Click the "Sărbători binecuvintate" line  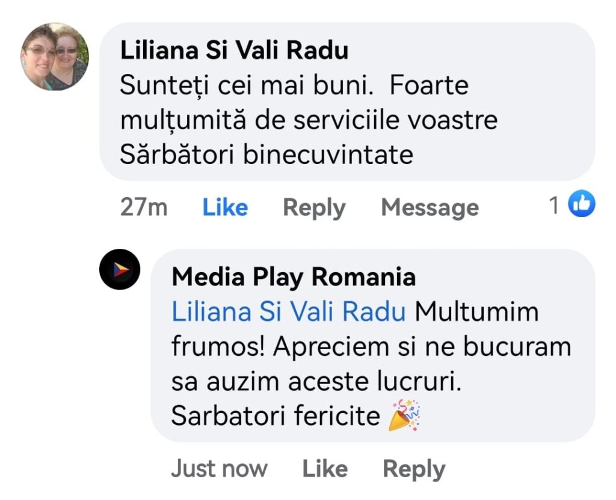pos(266,155)
